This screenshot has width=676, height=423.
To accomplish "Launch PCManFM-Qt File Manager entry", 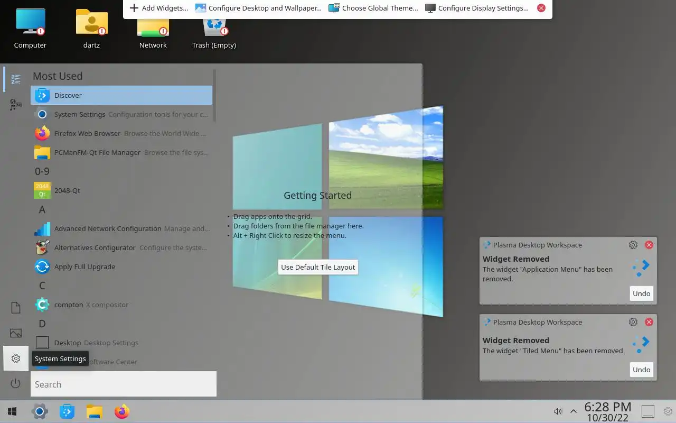I will point(121,152).
